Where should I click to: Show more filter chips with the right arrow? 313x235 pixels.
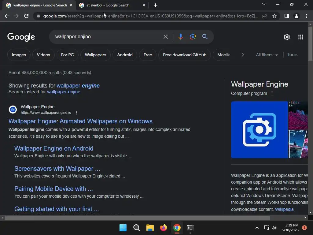242,55
